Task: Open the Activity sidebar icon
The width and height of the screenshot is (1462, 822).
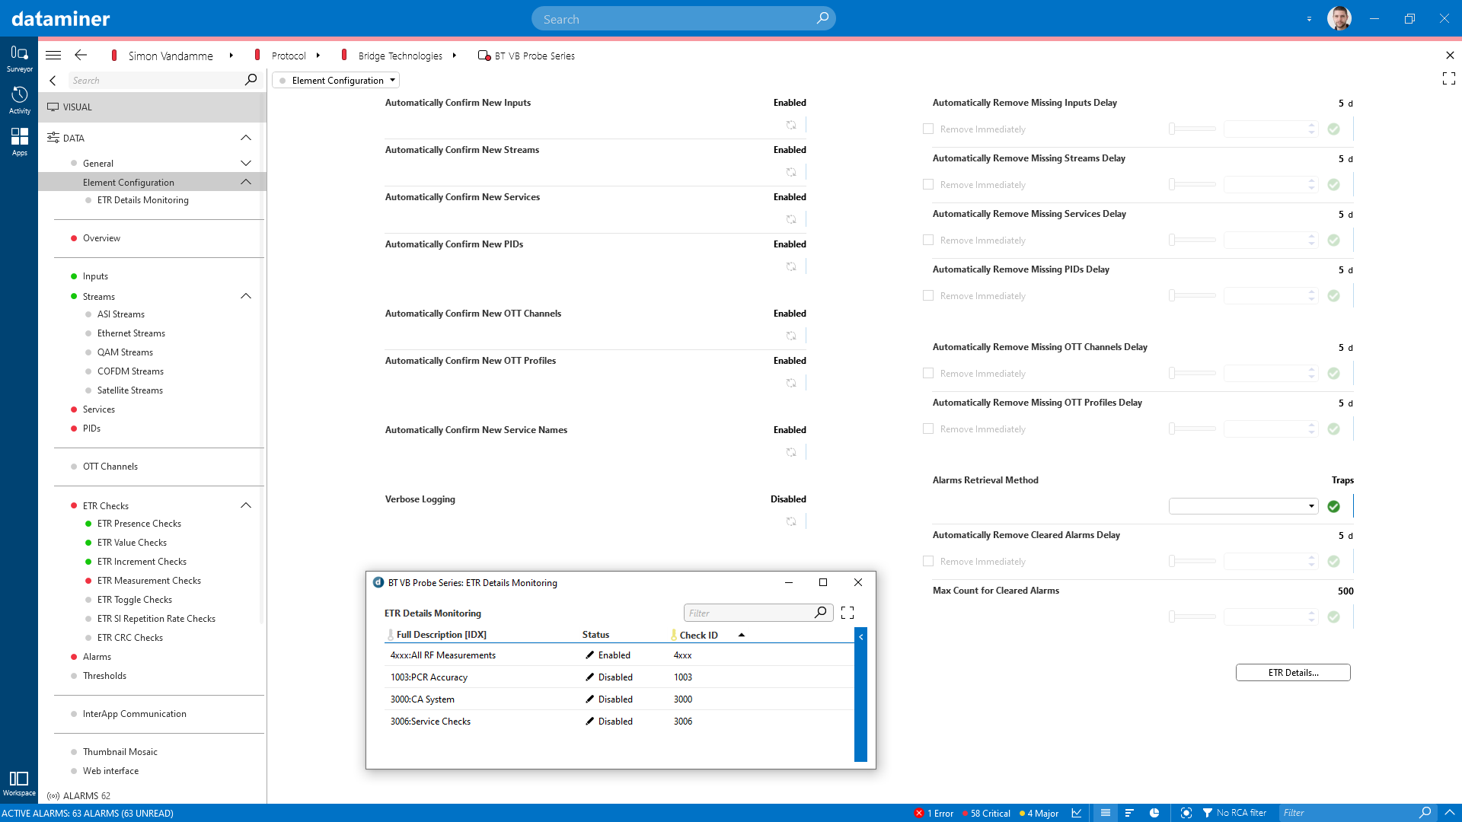Action: pos(19,100)
